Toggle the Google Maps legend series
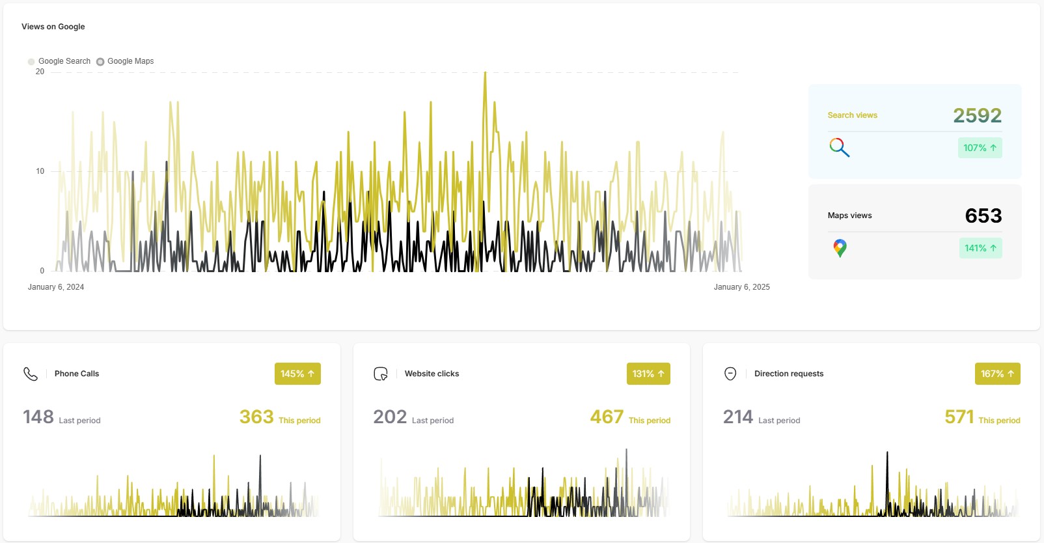The image size is (1044, 543). 125,61
